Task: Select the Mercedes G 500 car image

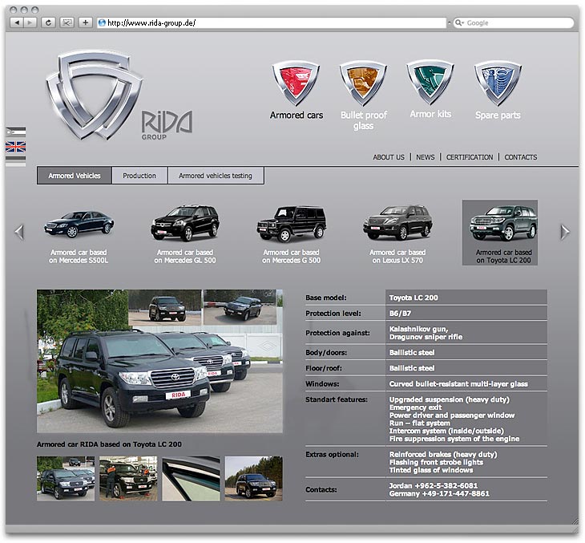Action: (x=292, y=223)
